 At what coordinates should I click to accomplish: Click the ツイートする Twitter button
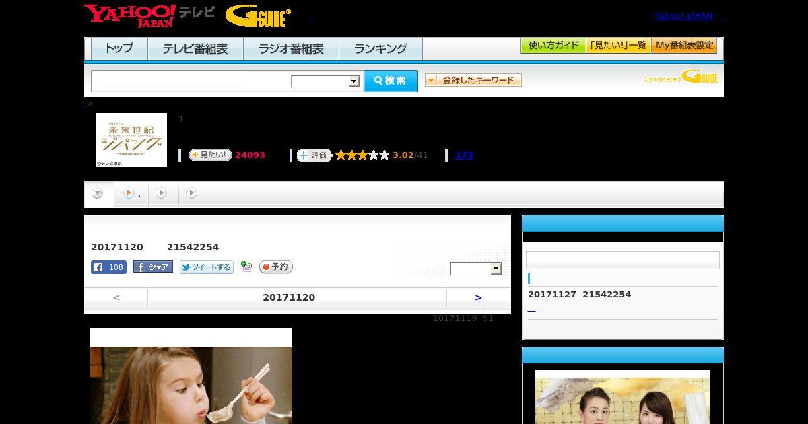coord(207,267)
